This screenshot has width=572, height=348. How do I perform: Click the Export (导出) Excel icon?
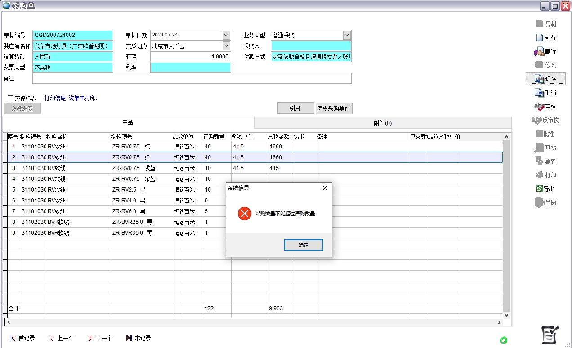coord(540,189)
